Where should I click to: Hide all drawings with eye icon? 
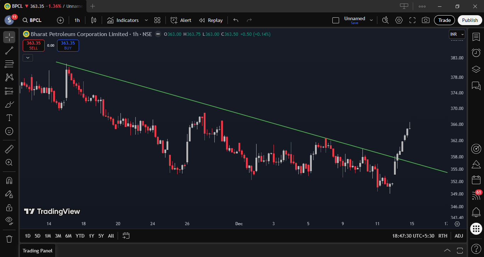click(x=9, y=221)
